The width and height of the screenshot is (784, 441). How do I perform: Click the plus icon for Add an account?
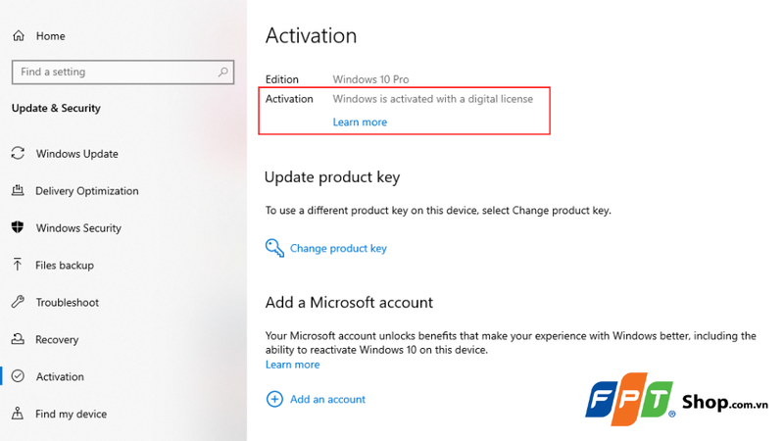(274, 399)
